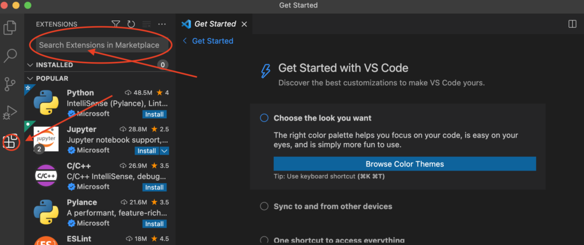Open the Search view in activity bar

10,56
